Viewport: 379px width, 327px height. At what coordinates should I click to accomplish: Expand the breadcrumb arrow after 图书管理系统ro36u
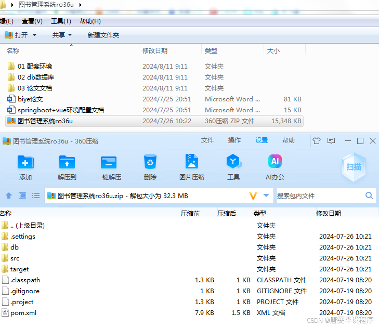pyautogui.click(x=80, y=5)
